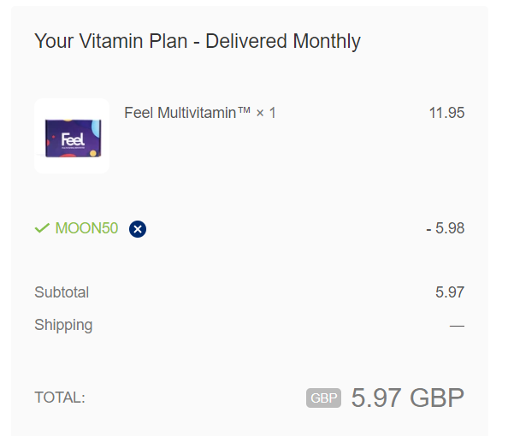Remove the MOON50 discount code
514x436 pixels.
[x=138, y=229]
